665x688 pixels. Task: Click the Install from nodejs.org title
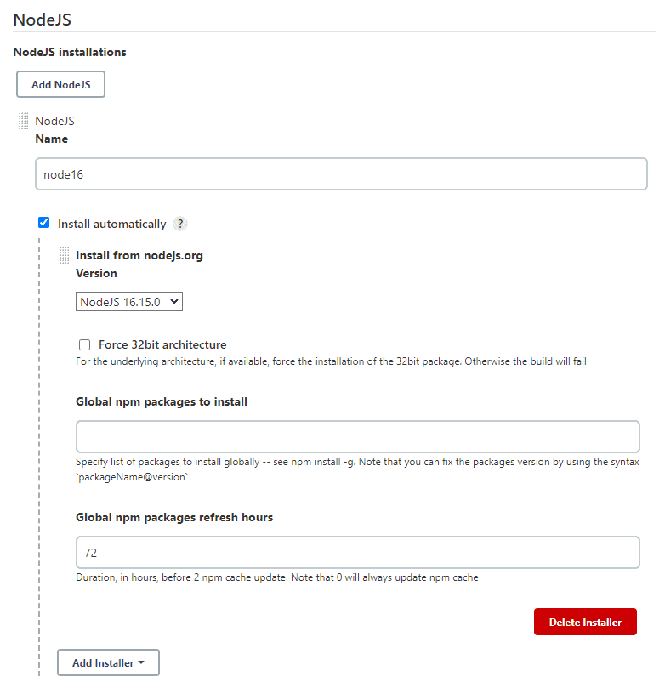pyautogui.click(x=139, y=255)
